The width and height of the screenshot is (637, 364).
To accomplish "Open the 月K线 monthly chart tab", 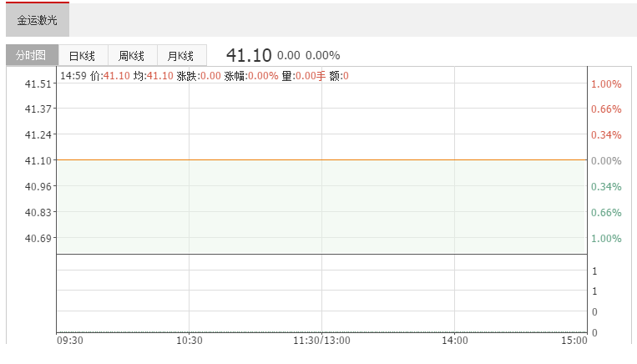I will pos(182,56).
